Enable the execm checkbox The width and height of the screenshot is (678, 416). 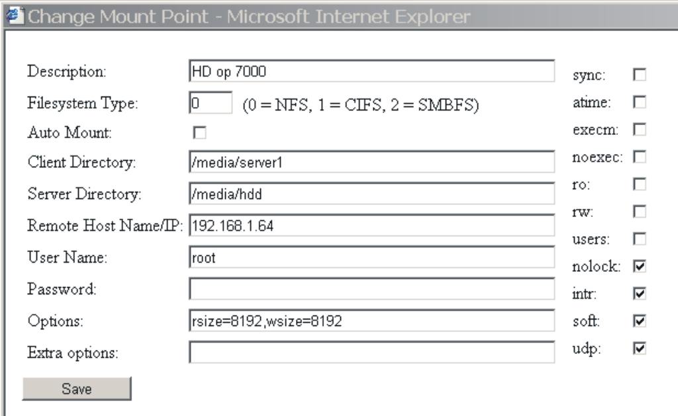pyautogui.click(x=640, y=129)
